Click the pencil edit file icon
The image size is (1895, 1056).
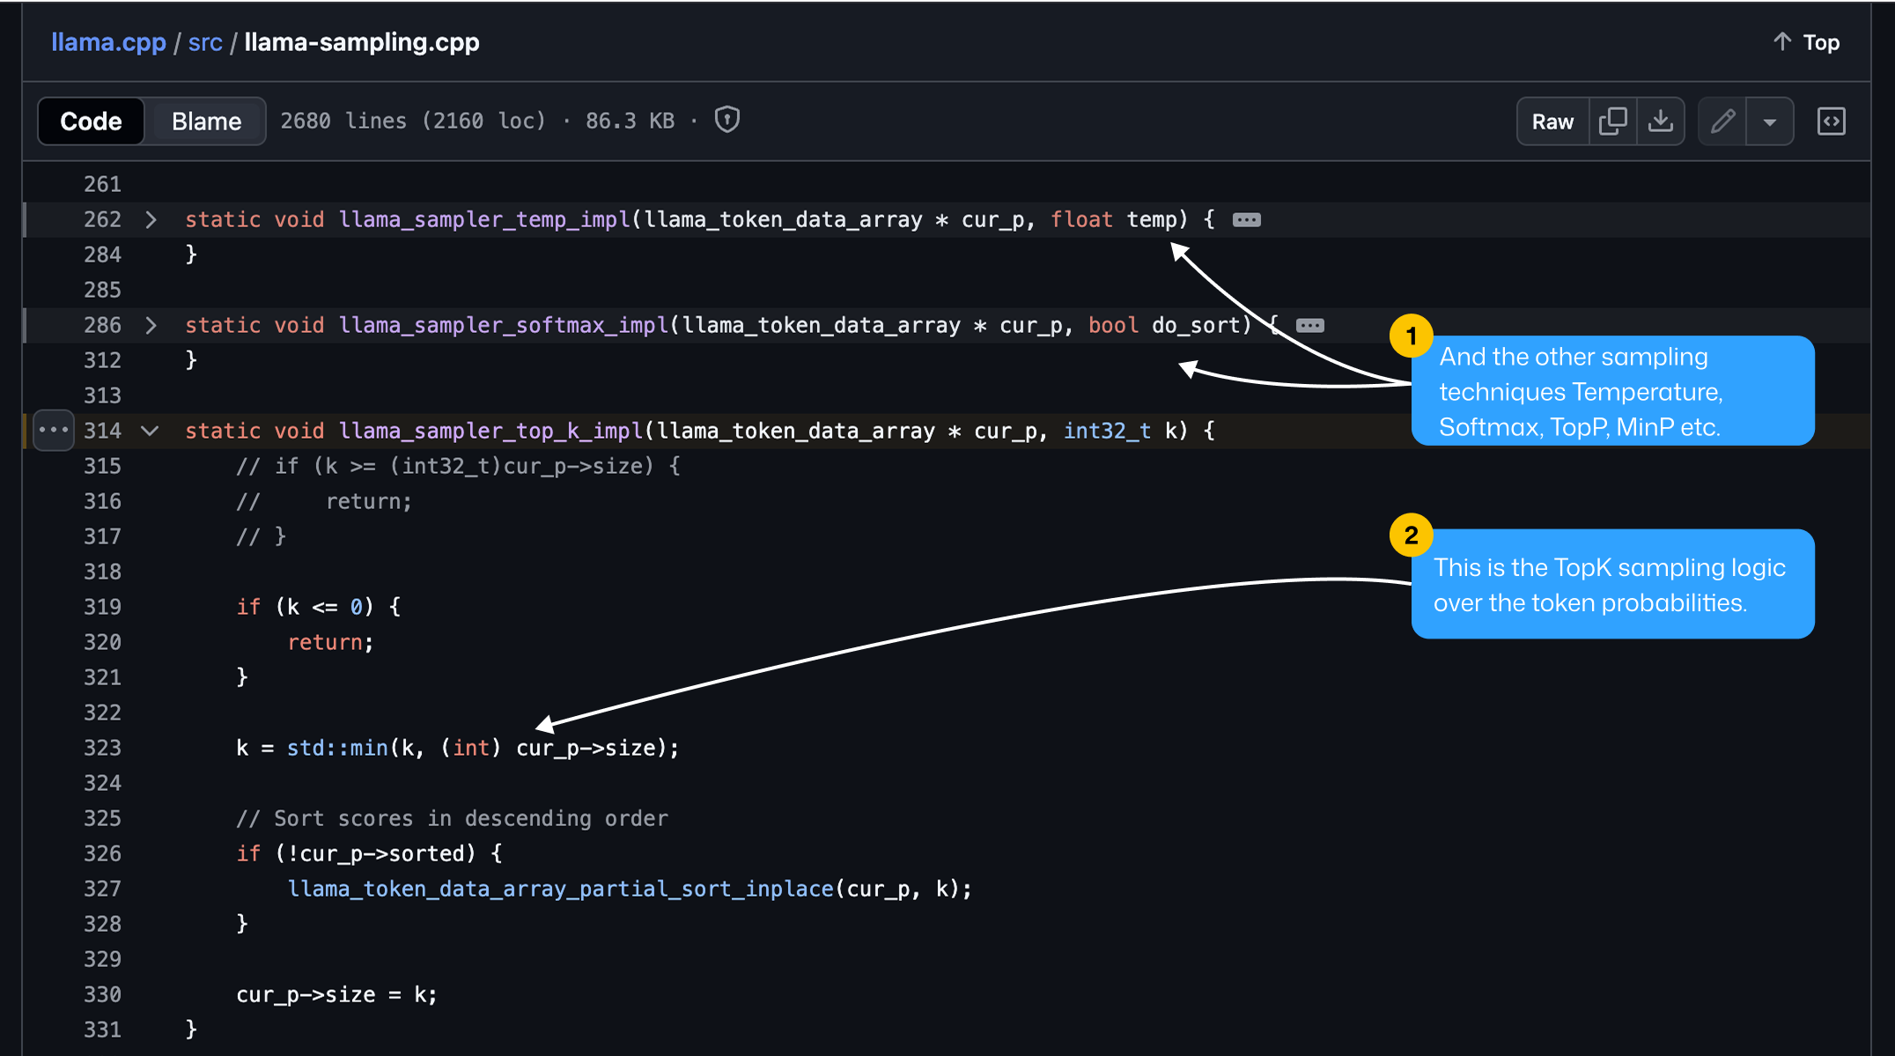(1722, 121)
